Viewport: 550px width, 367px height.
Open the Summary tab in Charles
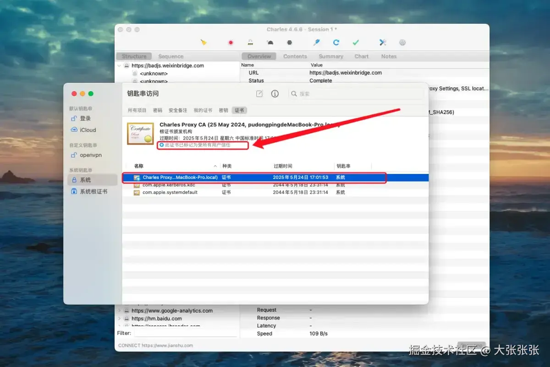(x=331, y=56)
